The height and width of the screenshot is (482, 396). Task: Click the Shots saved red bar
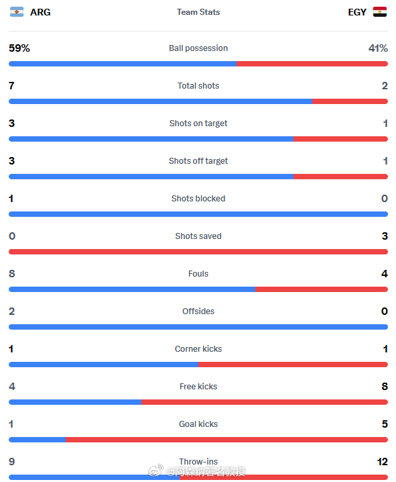coord(198,252)
